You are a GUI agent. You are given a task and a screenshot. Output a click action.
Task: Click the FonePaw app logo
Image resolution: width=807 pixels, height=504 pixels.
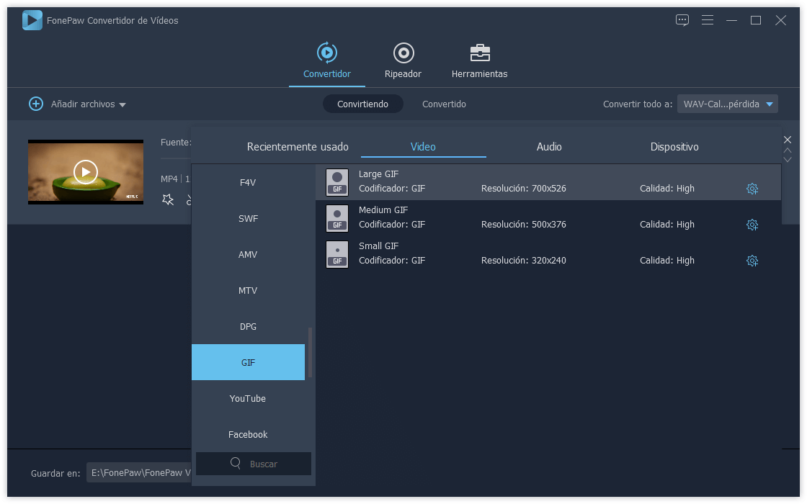point(32,21)
